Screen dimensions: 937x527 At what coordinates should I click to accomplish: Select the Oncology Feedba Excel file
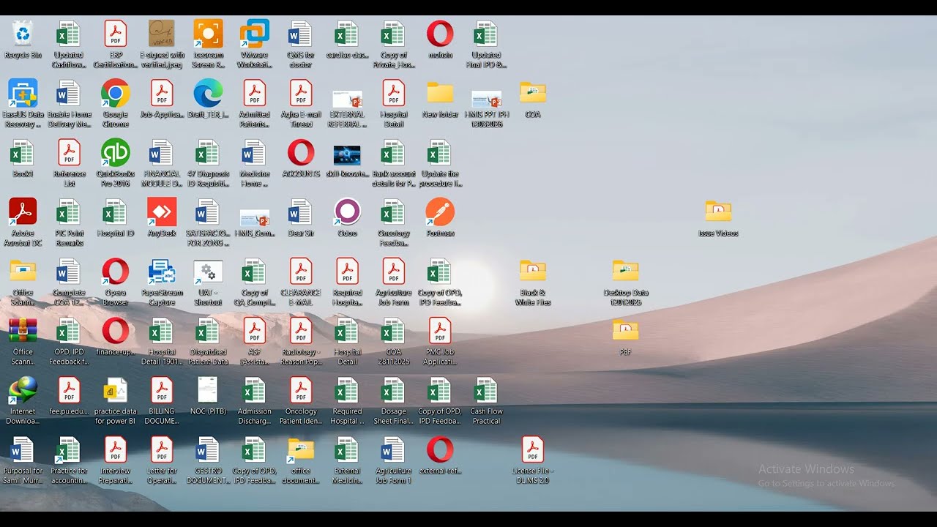[394, 212]
